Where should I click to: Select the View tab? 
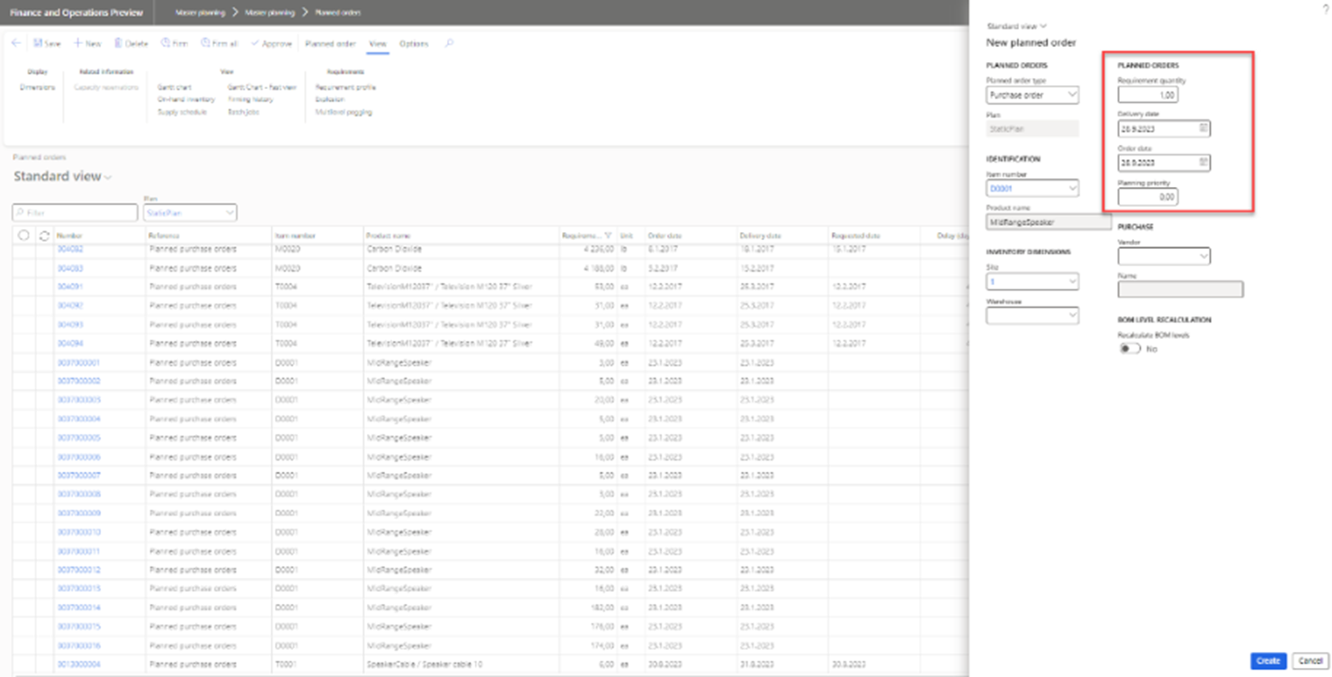(x=378, y=43)
